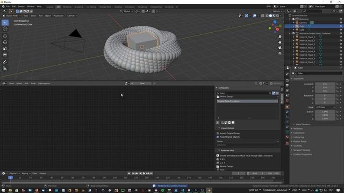This screenshot has height=193, width=344.
Task: Click the outliner filter funnel icon
Action: pos(334,11)
